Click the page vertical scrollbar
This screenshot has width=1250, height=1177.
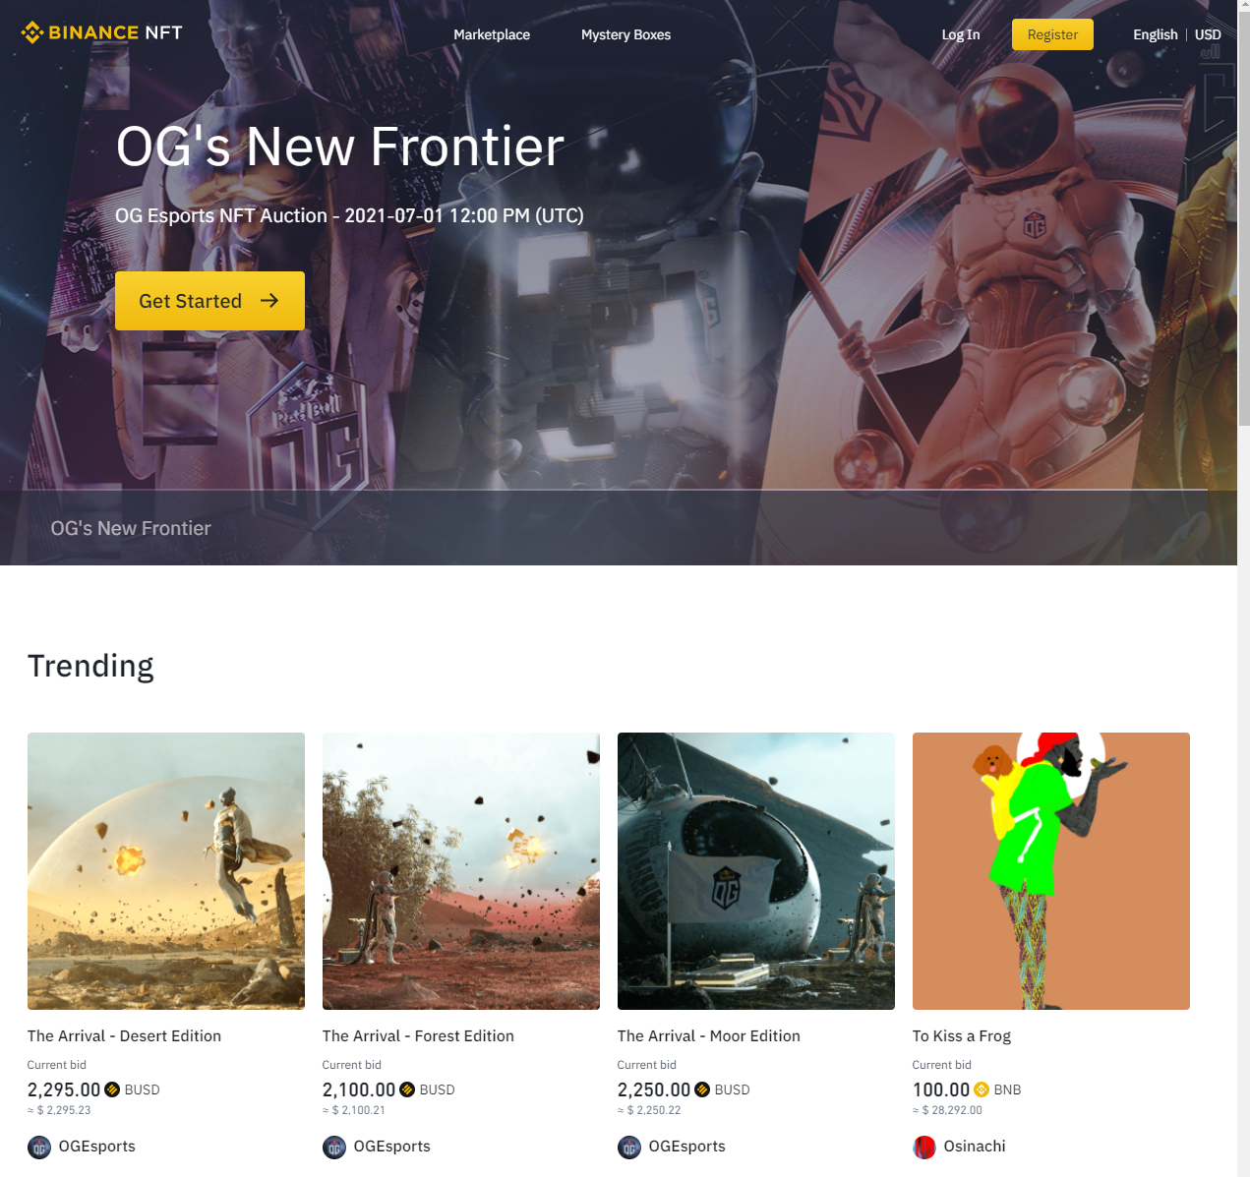pyautogui.click(x=1243, y=588)
